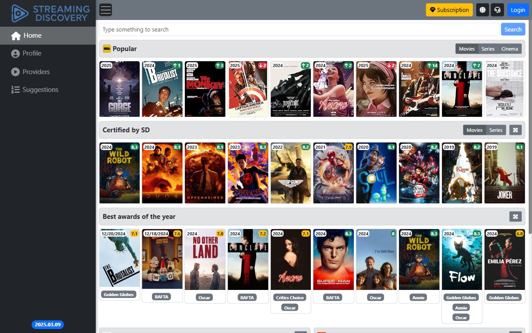Select Cinema tab in Popular section
Image resolution: width=532 pixels, height=333 pixels.
510,49
